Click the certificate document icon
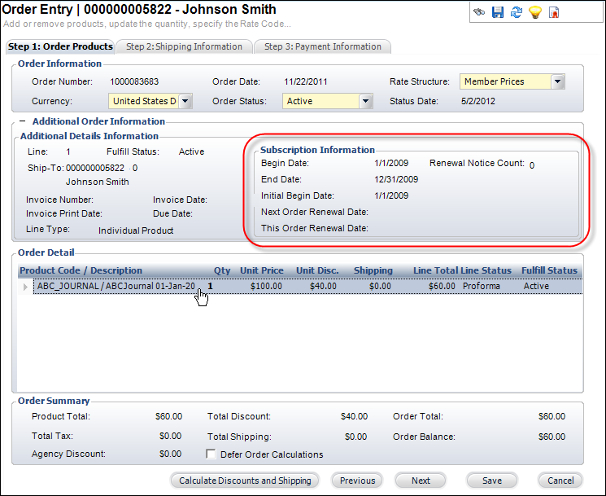The width and height of the screenshot is (606, 496). pyautogui.click(x=554, y=12)
